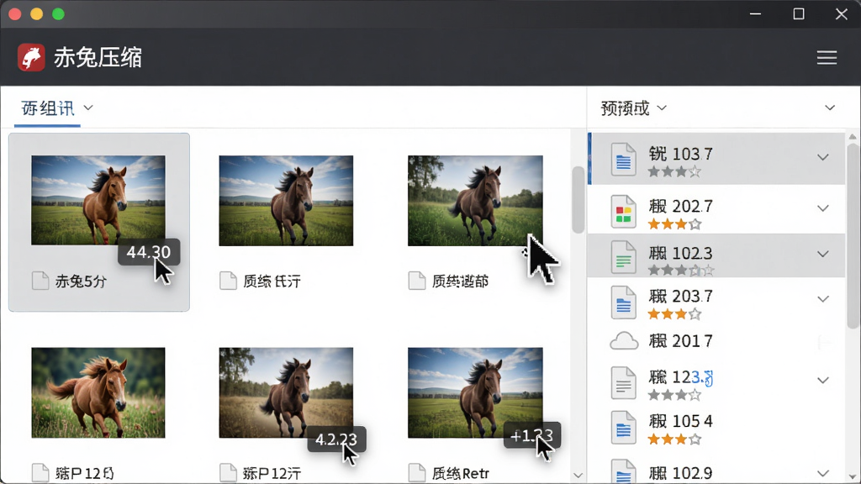Click the file name 赤兔5分
Image resolution: width=861 pixels, height=484 pixels.
point(81,281)
